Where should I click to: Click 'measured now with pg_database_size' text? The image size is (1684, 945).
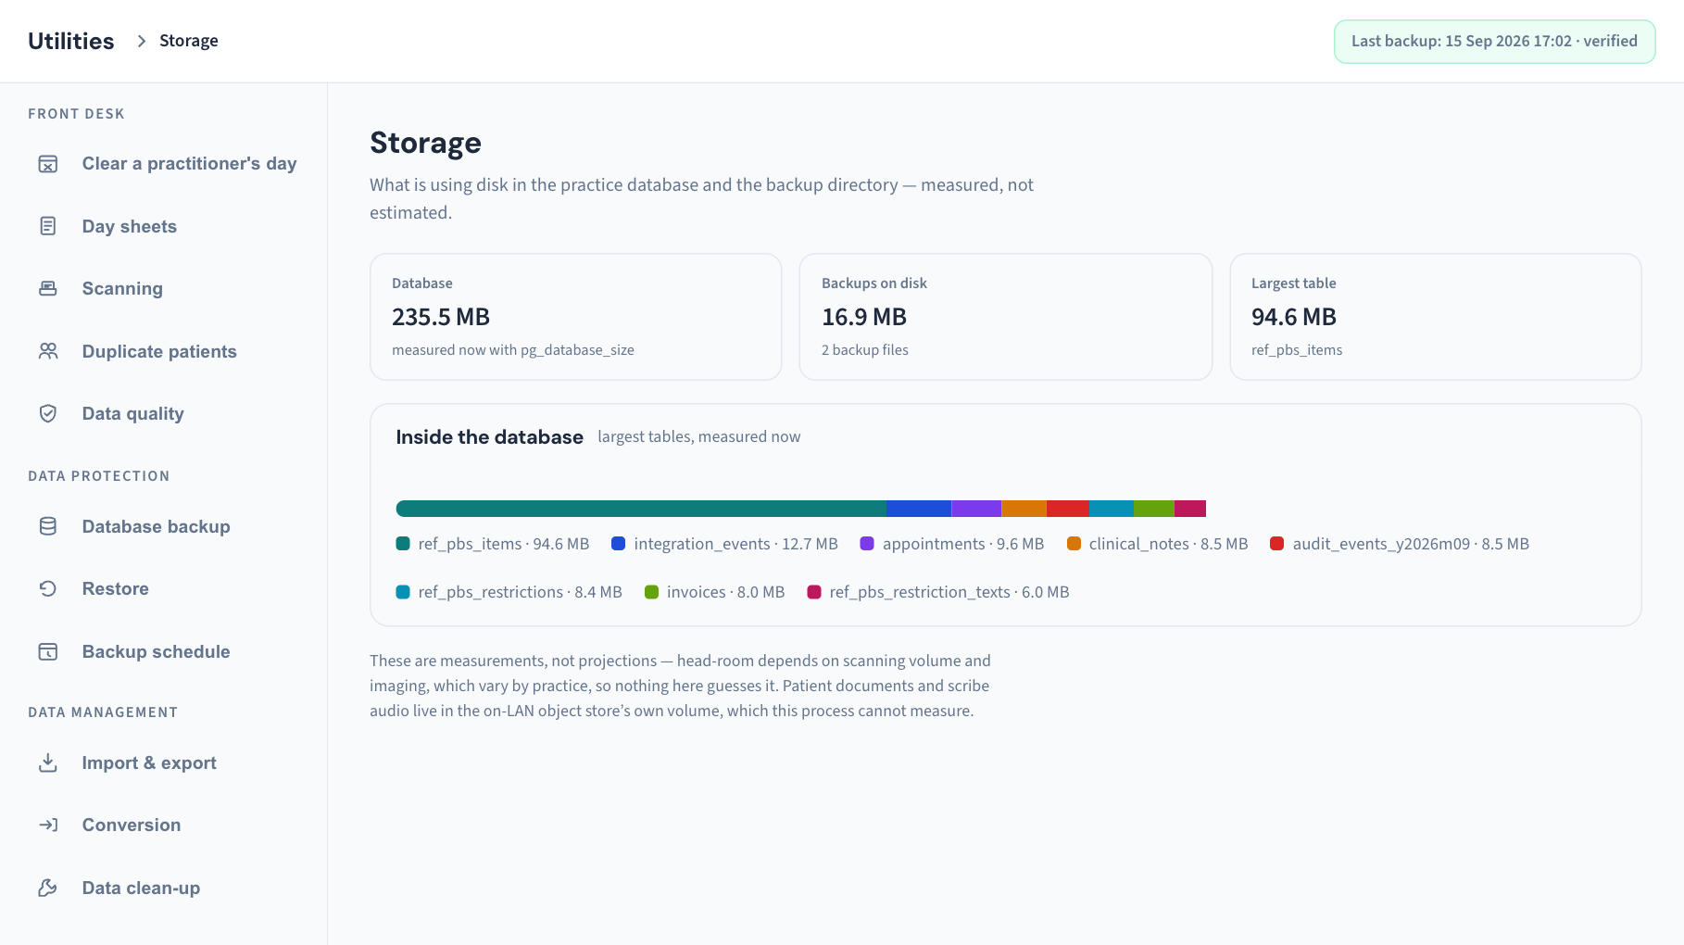pyautogui.click(x=513, y=350)
